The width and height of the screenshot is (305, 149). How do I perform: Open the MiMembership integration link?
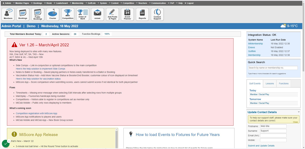point(255,43)
